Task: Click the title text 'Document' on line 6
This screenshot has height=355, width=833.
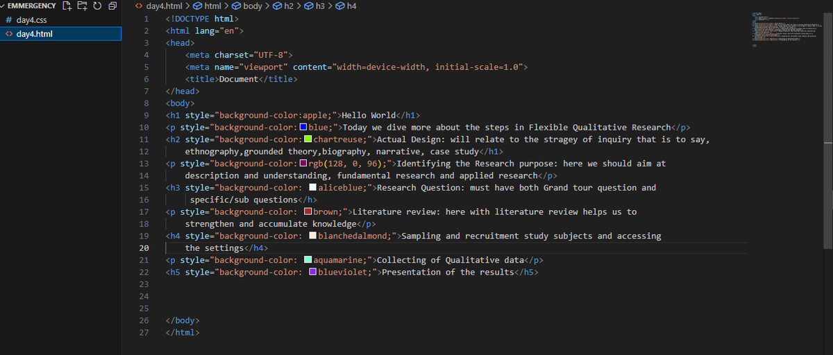Action: coord(238,79)
